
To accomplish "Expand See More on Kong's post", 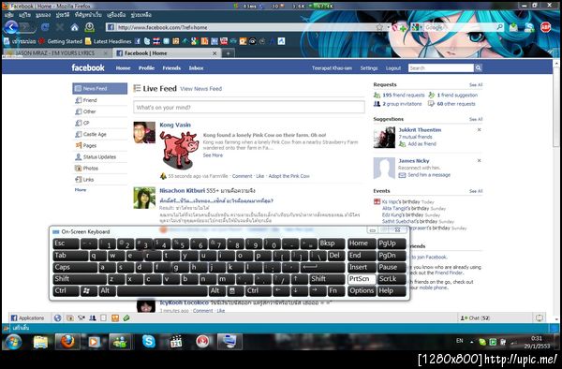I will tap(213, 155).
